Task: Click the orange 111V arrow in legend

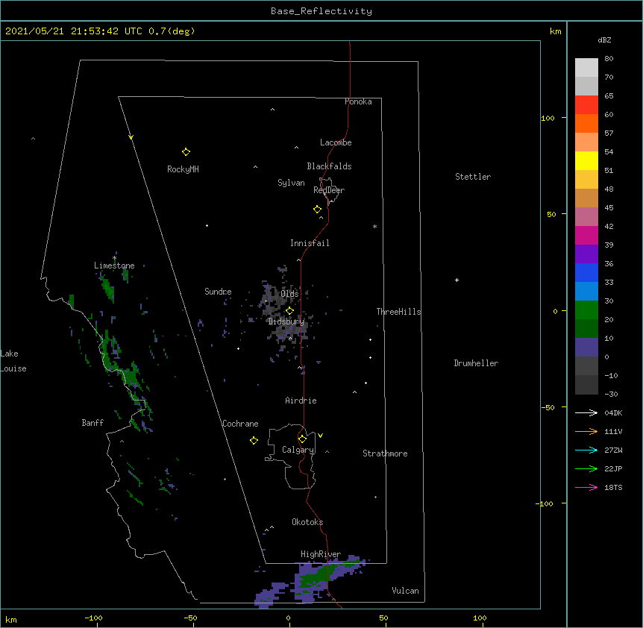Action: pos(586,431)
